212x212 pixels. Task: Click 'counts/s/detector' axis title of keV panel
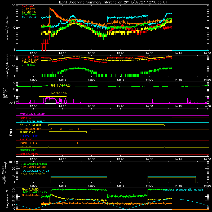(7, 28)
